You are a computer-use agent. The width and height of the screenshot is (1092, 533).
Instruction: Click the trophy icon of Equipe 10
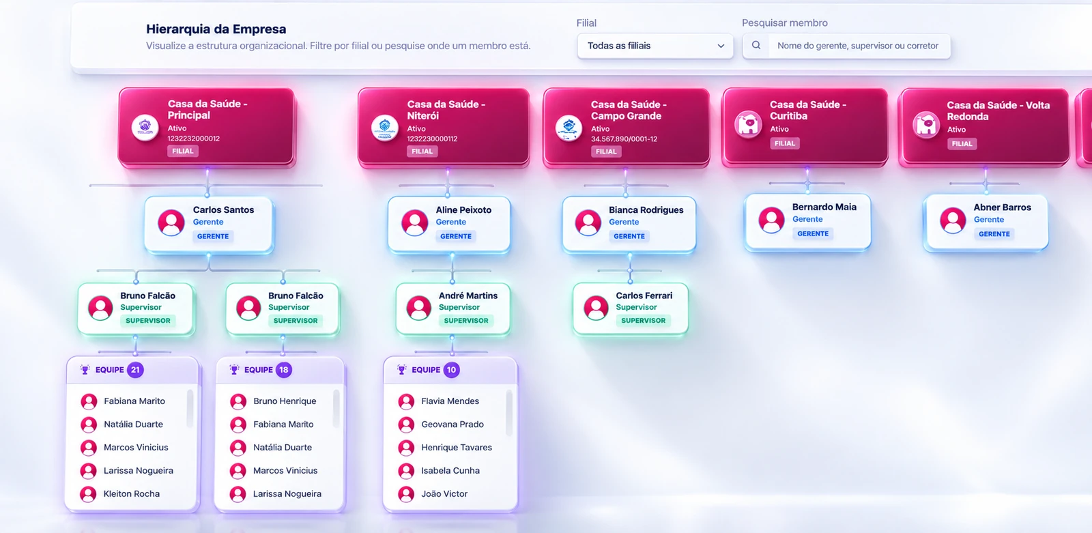401,370
